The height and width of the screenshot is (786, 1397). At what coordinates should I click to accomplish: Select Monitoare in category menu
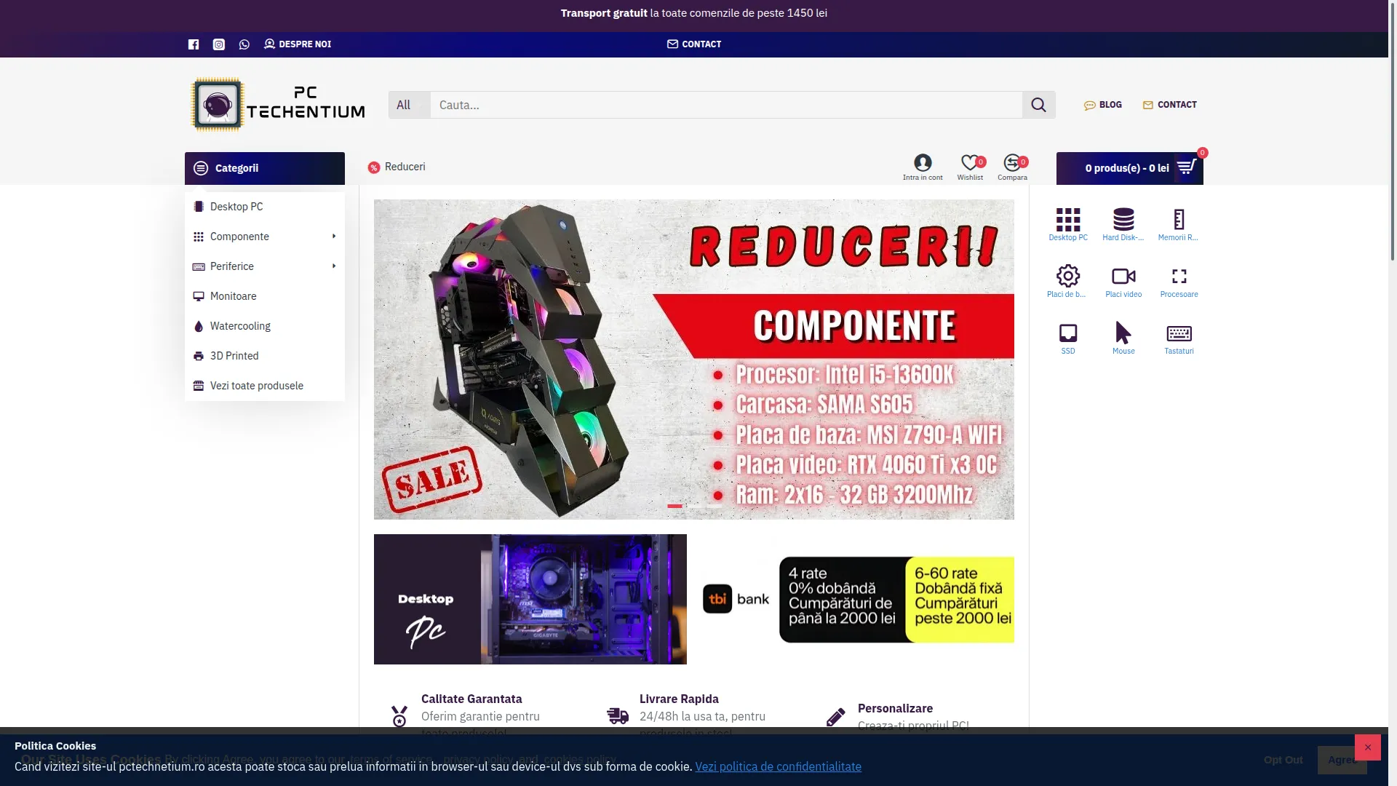tap(265, 296)
